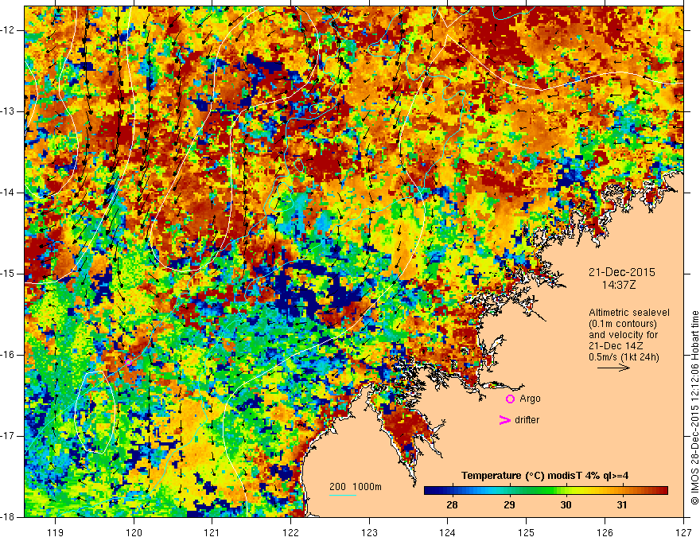Click the date text 21-Dec-2015
Screen dimensions: 700x541
[x=621, y=272]
